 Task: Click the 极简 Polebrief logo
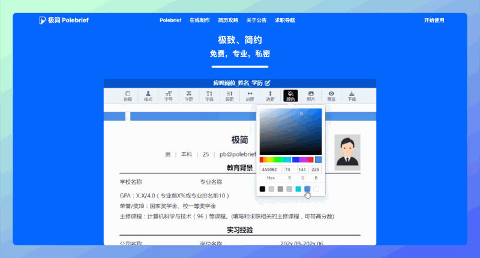[64, 20]
